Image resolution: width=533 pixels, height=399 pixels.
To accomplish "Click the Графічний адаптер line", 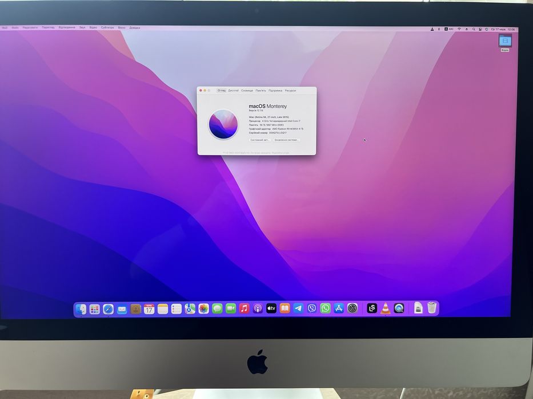I will coord(276,129).
